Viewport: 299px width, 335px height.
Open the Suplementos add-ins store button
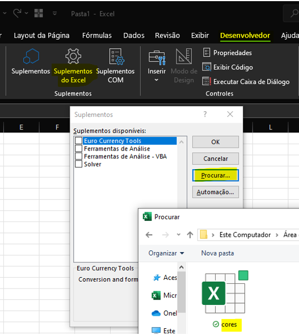[31, 61]
